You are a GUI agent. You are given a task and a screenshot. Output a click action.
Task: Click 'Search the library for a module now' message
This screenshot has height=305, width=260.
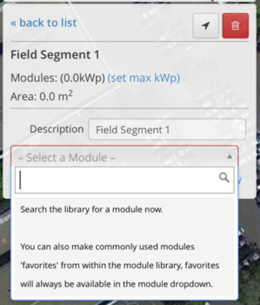coord(92,209)
